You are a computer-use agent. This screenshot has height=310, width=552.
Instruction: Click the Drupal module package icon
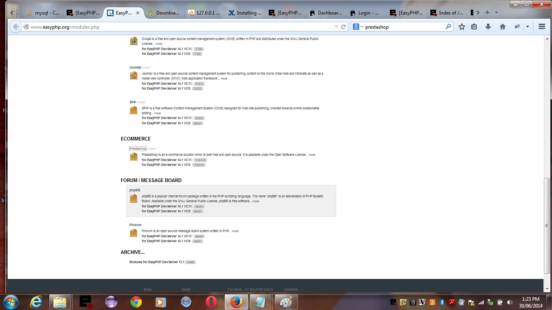(x=134, y=41)
